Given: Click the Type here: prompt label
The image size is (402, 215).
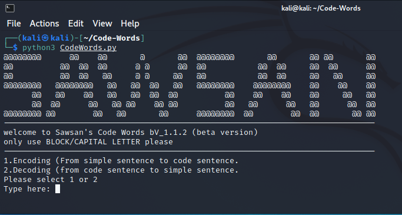Looking at the screenshot, I should [x=27, y=189].
